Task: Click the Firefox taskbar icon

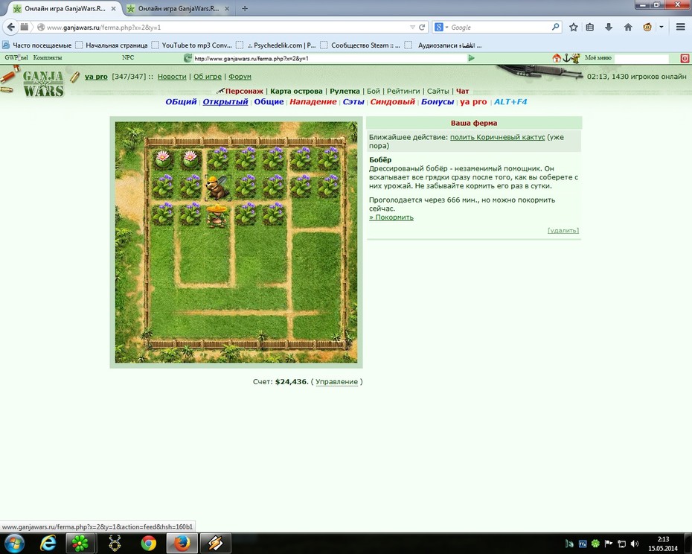Action: [x=182, y=543]
